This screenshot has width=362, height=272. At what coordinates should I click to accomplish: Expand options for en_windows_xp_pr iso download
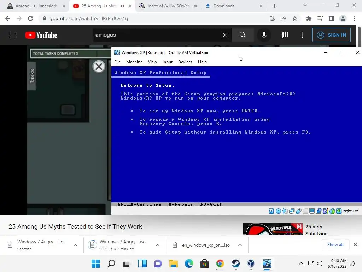tap(240, 245)
